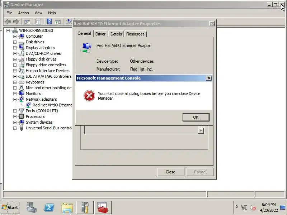Click the blue Help question mark toolbar icon
Viewport: 287px width, 215px height.
(x=49, y=22)
